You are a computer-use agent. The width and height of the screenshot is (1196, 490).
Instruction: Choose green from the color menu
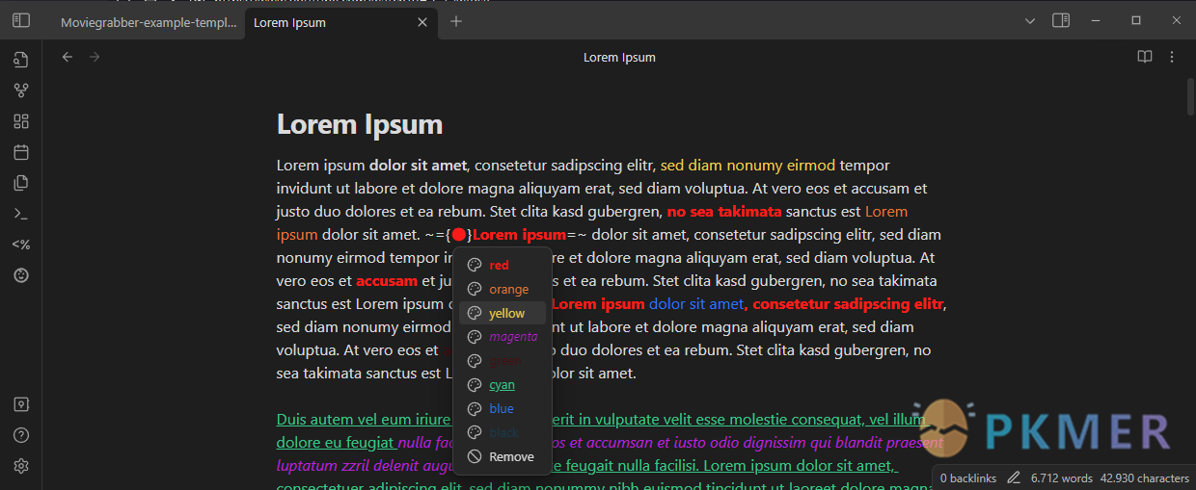(x=503, y=361)
